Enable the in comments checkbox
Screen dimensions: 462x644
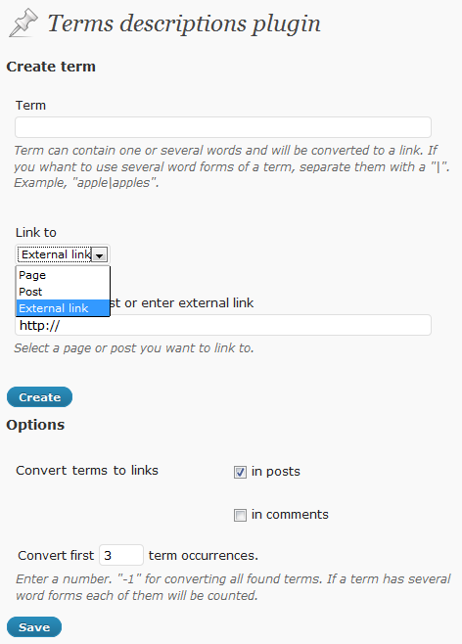point(240,515)
